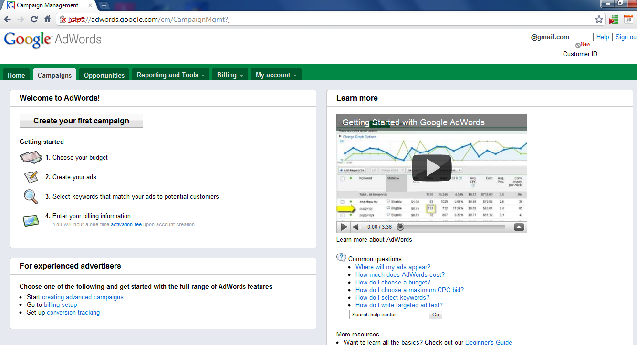637x345 pixels.
Task: Follow creating advanced campaigns link
Action: pos(83,297)
